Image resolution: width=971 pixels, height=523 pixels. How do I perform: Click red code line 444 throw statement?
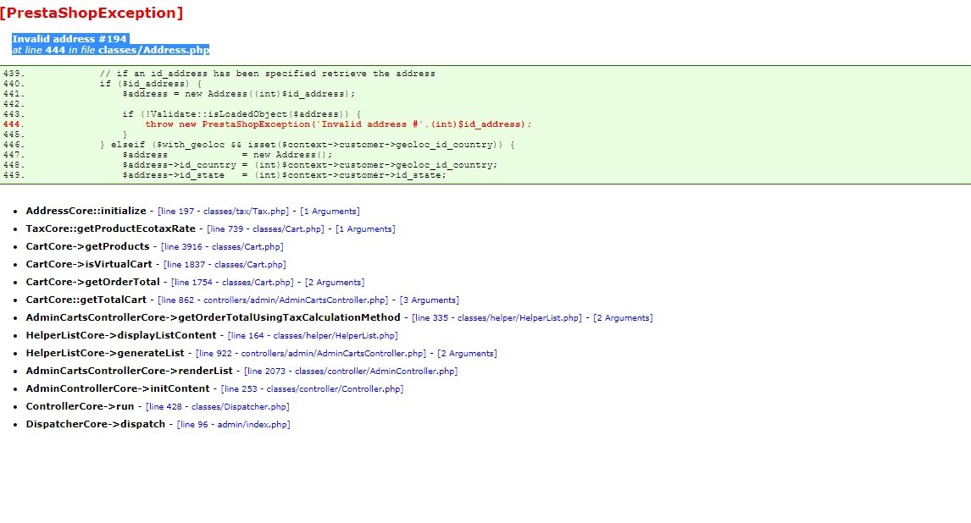click(x=339, y=124)
